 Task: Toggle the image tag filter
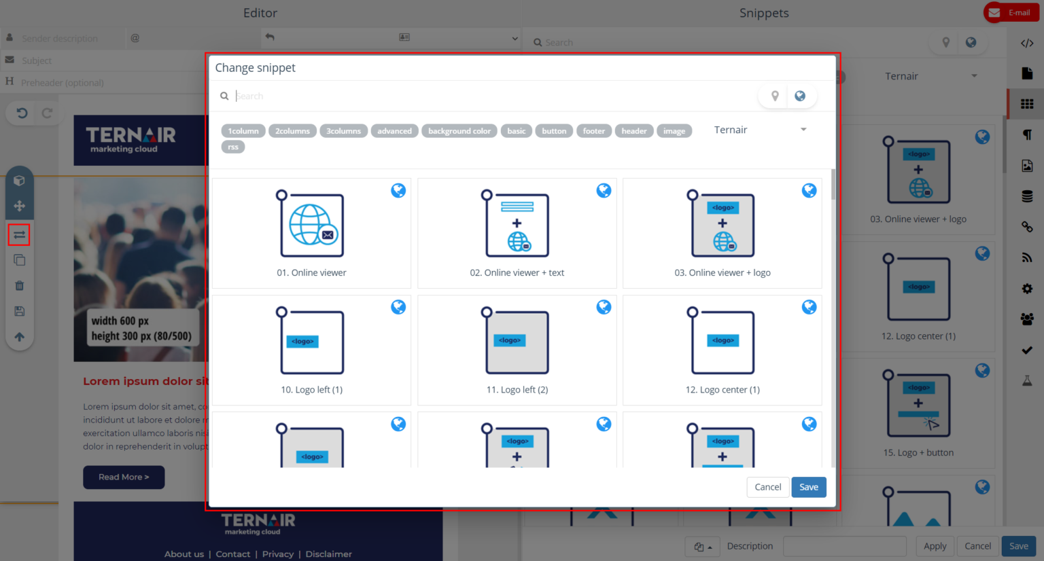click(x=674, y=131)
